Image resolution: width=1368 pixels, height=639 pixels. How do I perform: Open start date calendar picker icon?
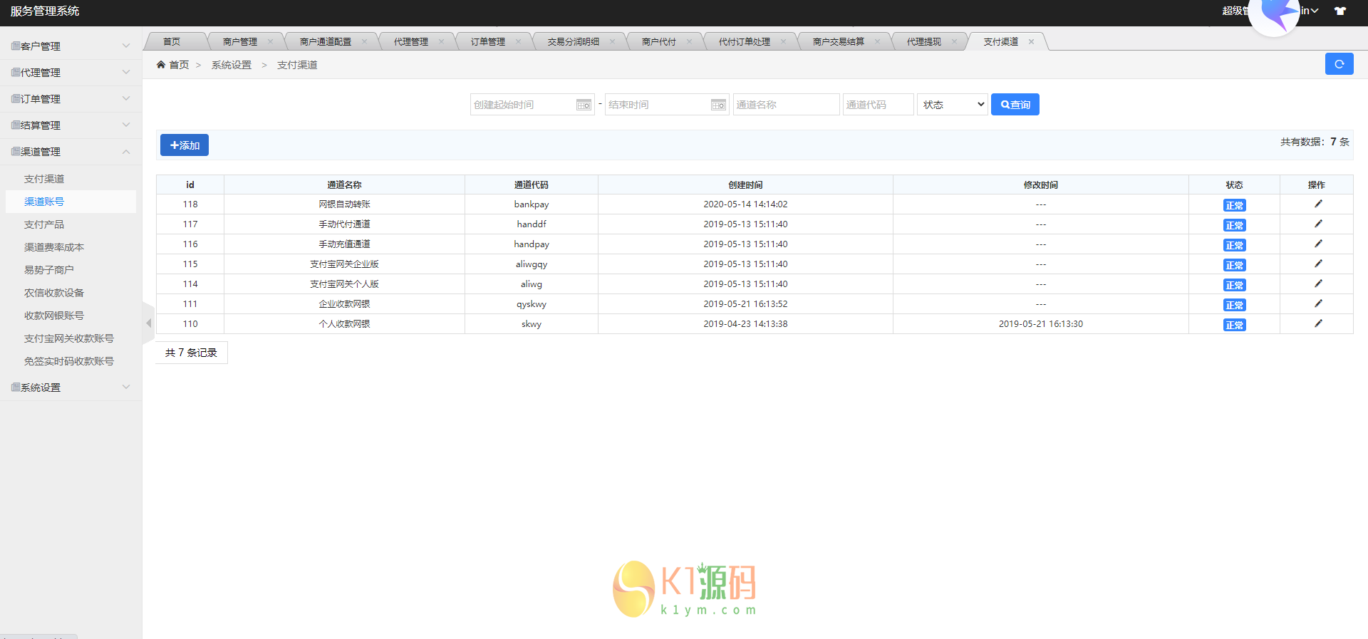click(584, 105)
